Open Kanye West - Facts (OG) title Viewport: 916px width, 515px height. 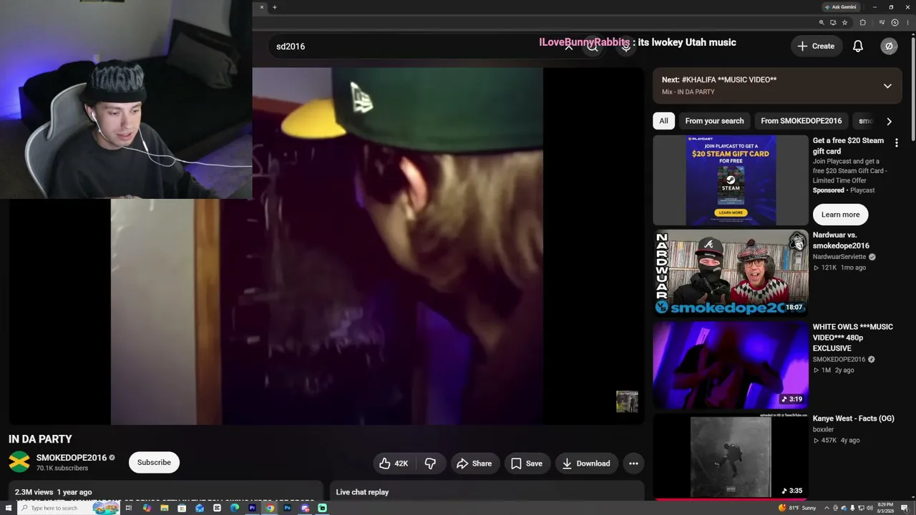(x=854, y=418)
